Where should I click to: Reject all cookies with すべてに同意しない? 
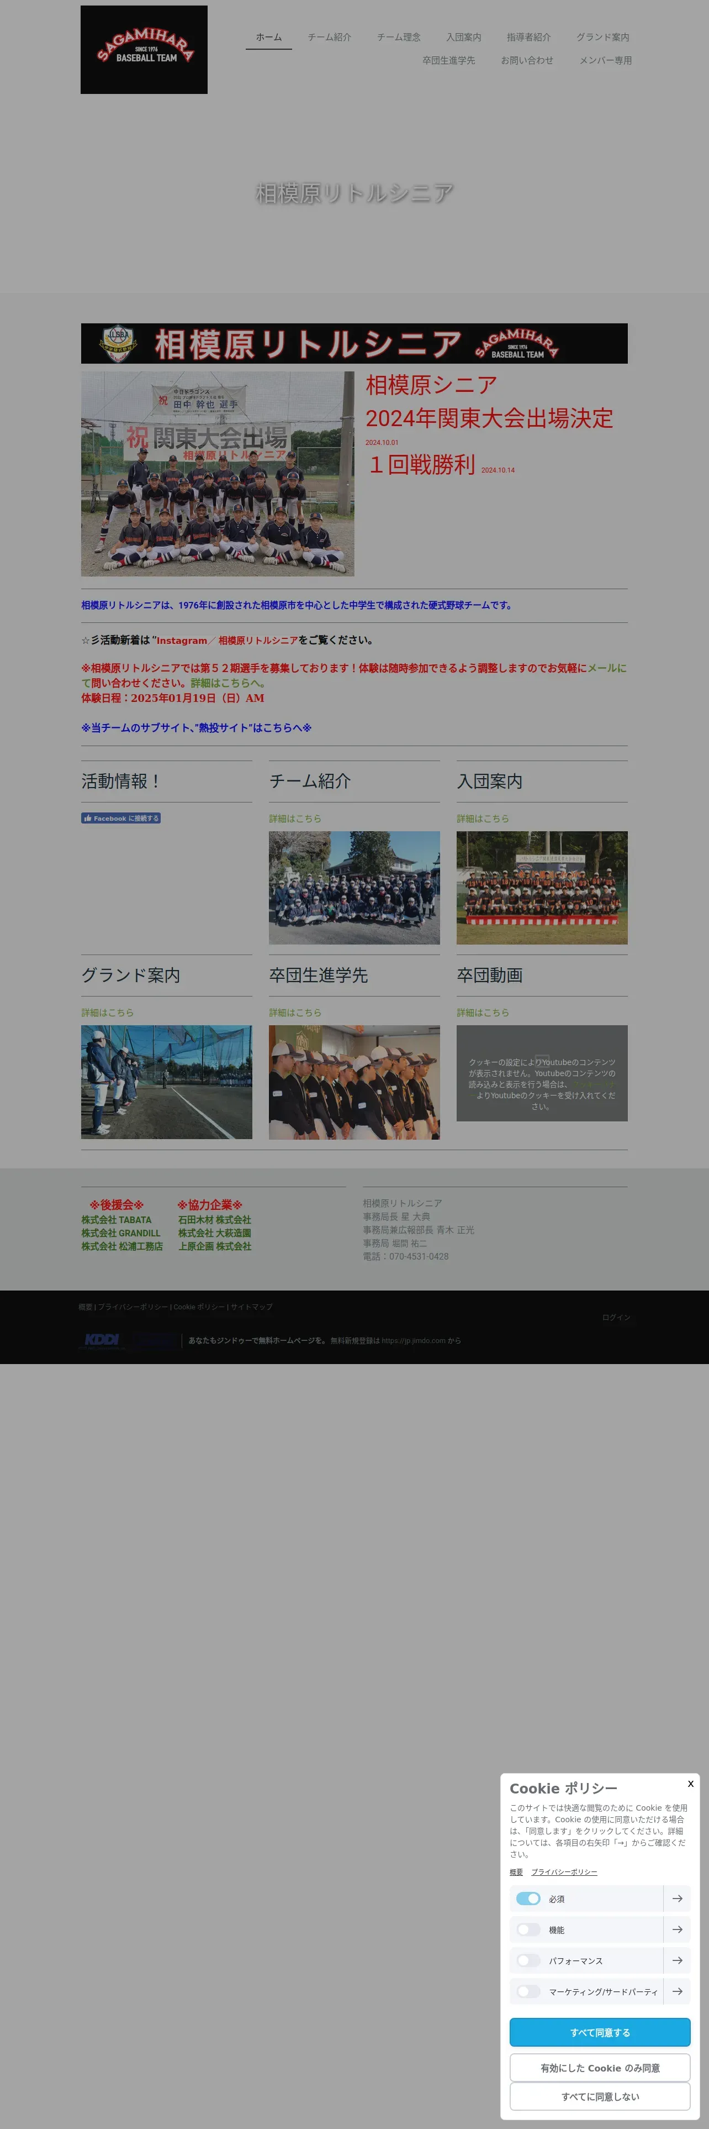point(600,2096)
